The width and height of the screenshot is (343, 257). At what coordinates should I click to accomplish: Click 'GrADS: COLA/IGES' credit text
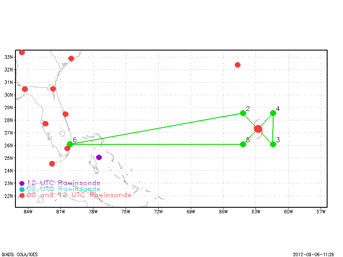click(x=20, y=254)
